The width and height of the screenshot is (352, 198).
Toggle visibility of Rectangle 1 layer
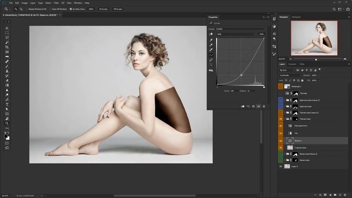pos(280,86)
